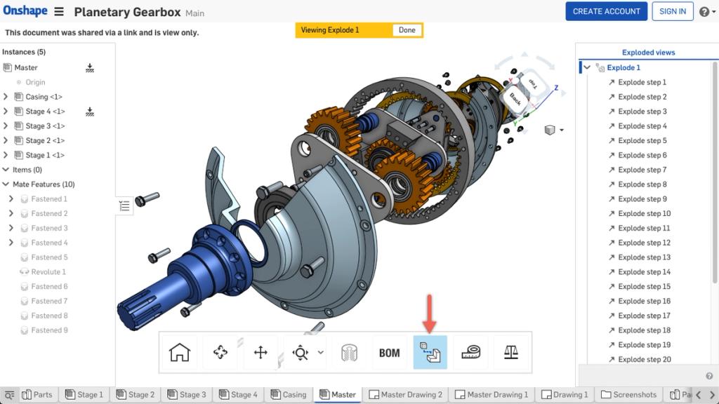Open the mass properties tool

[511, 352]
